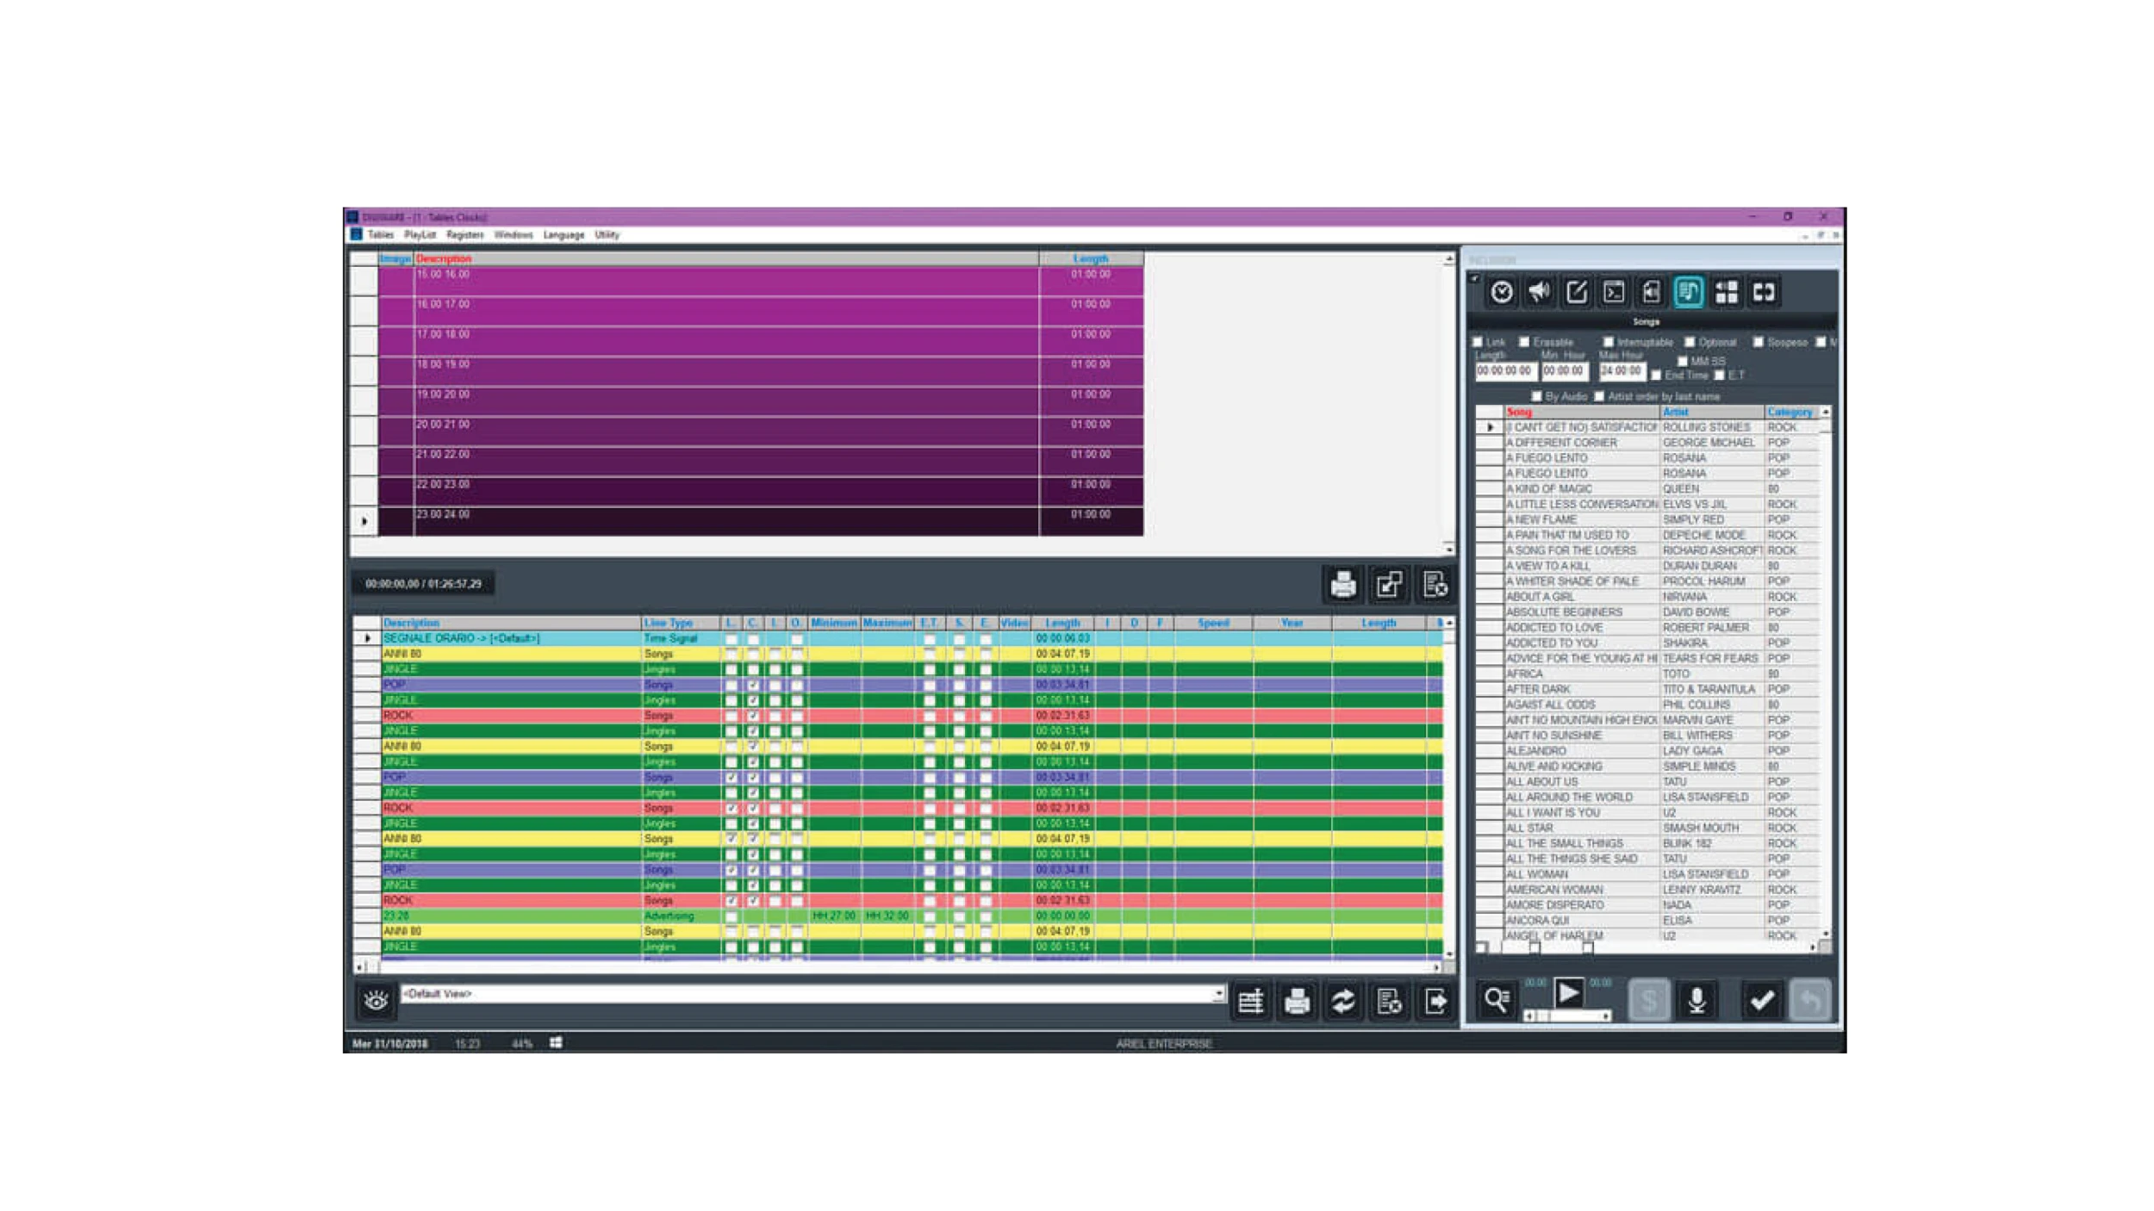Click the highlighted Songs music note icon

pos(1688,293)
